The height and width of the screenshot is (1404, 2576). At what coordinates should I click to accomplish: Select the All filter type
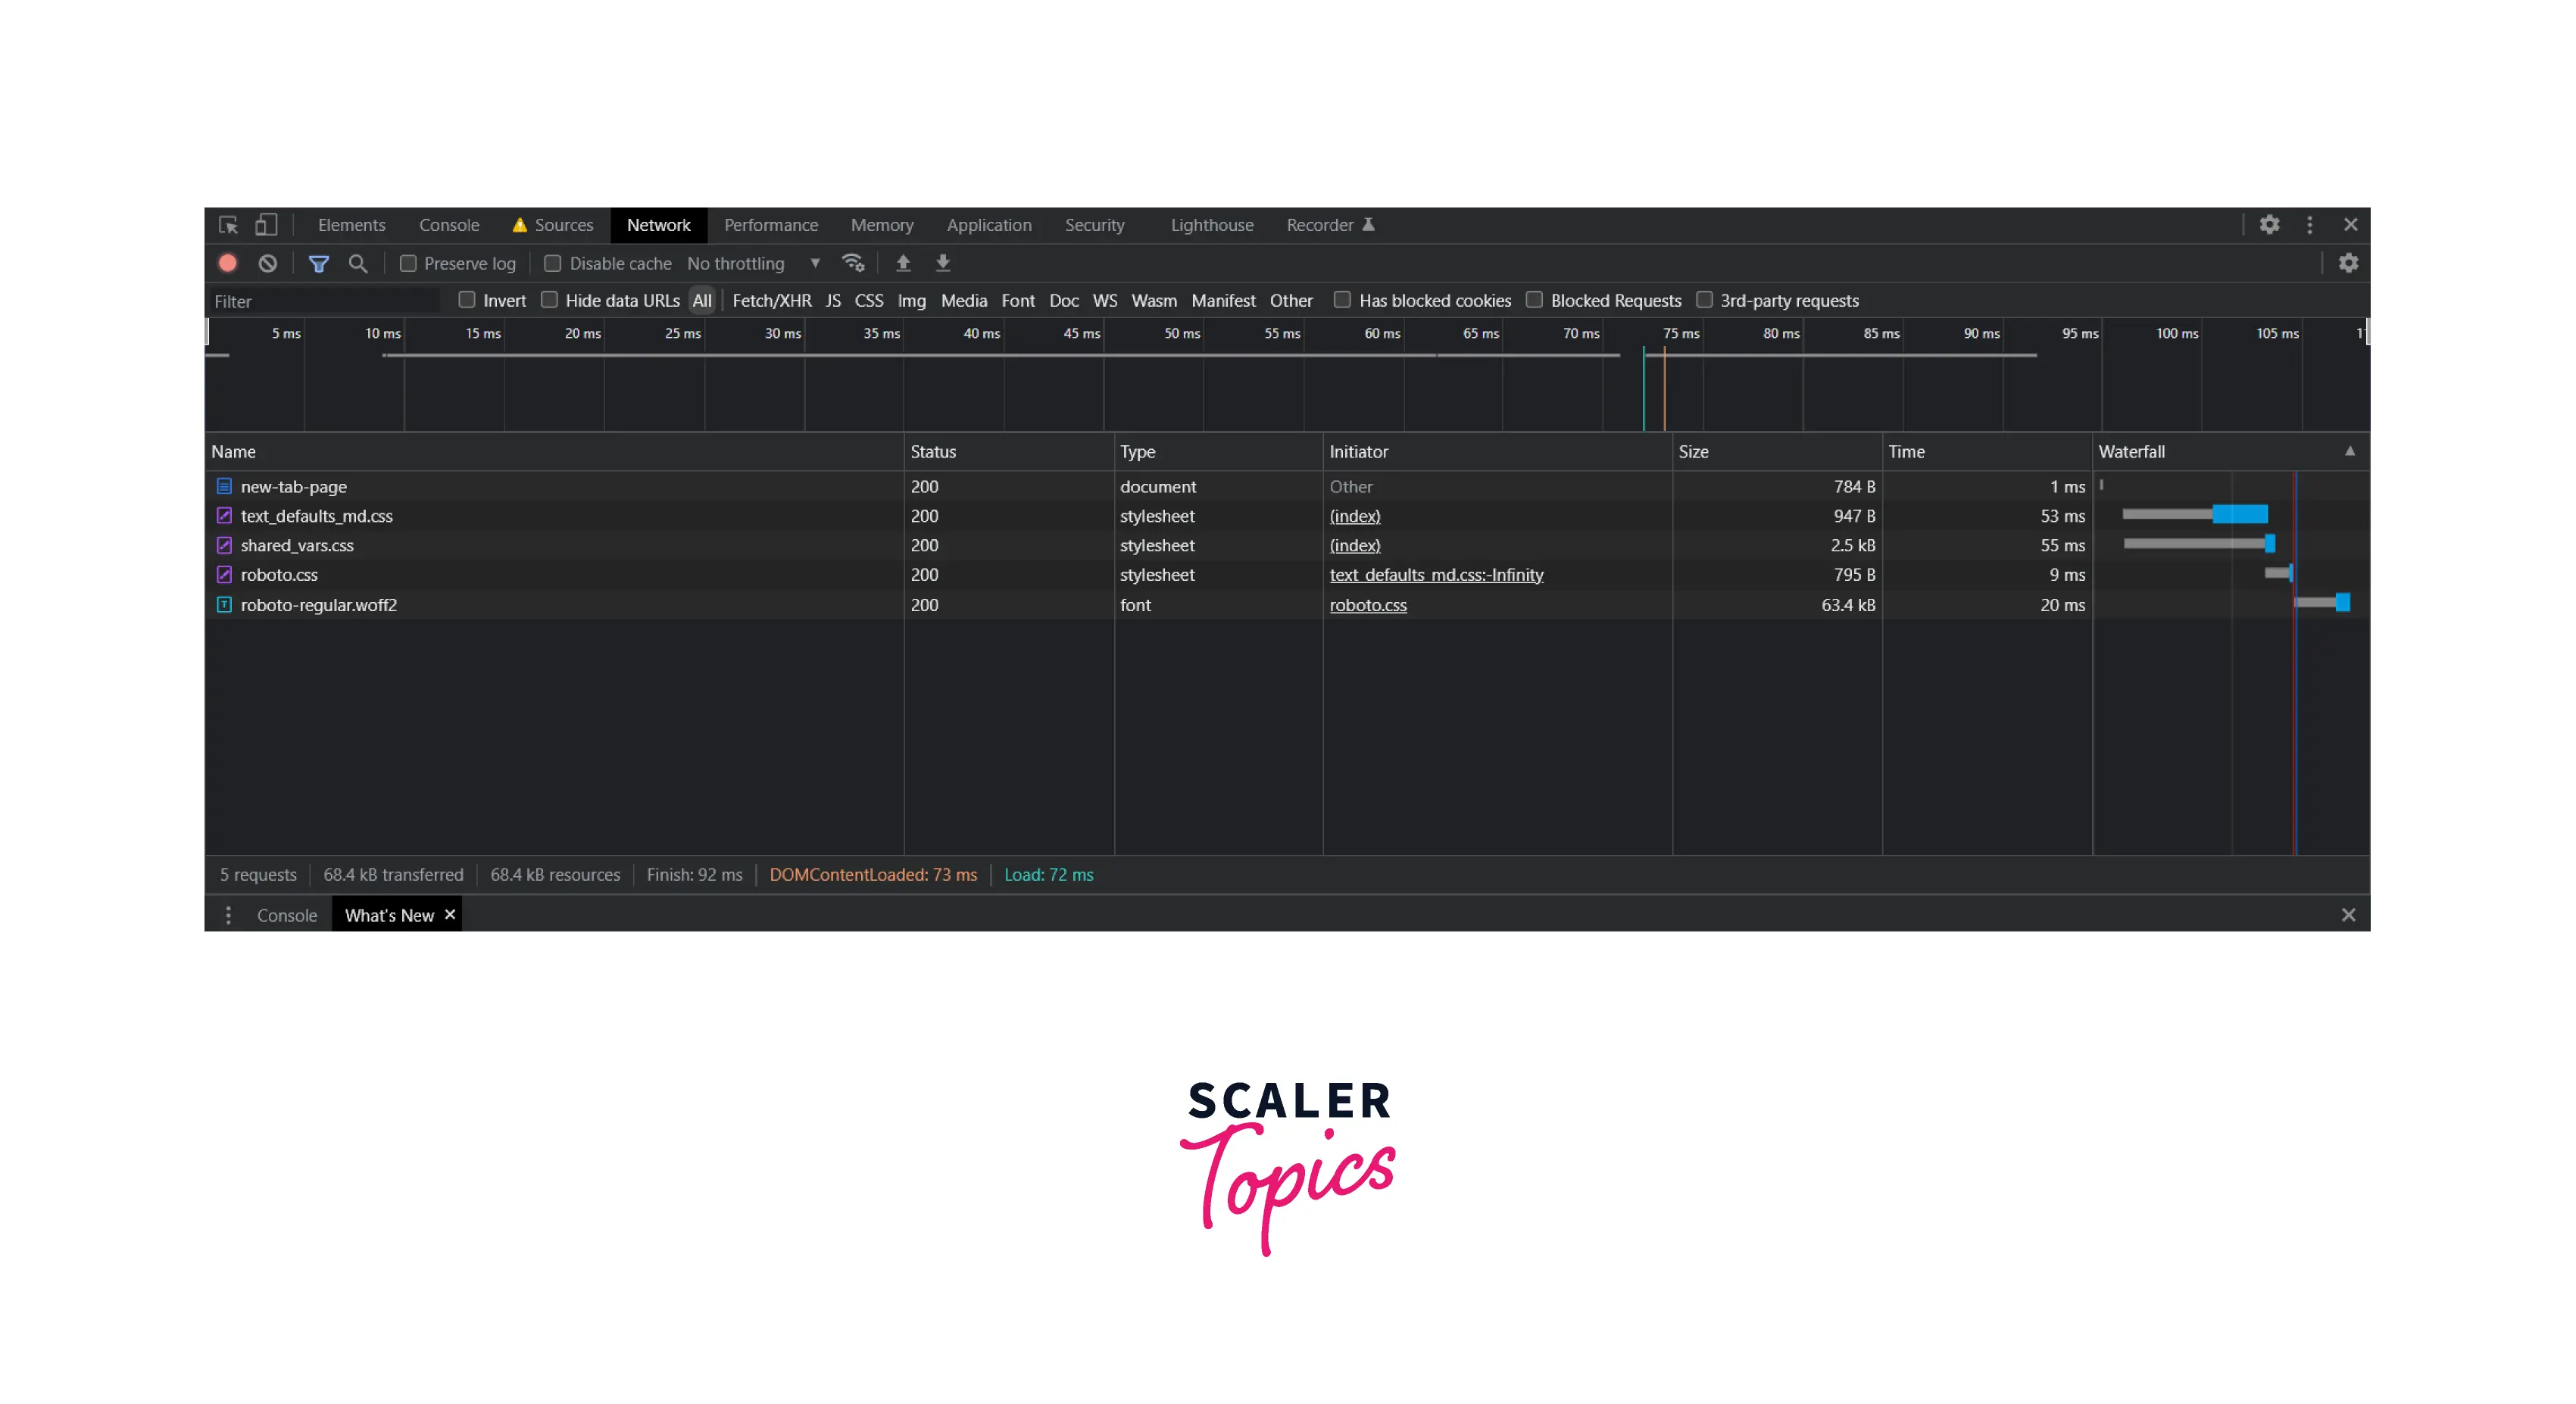click(702, 300)
